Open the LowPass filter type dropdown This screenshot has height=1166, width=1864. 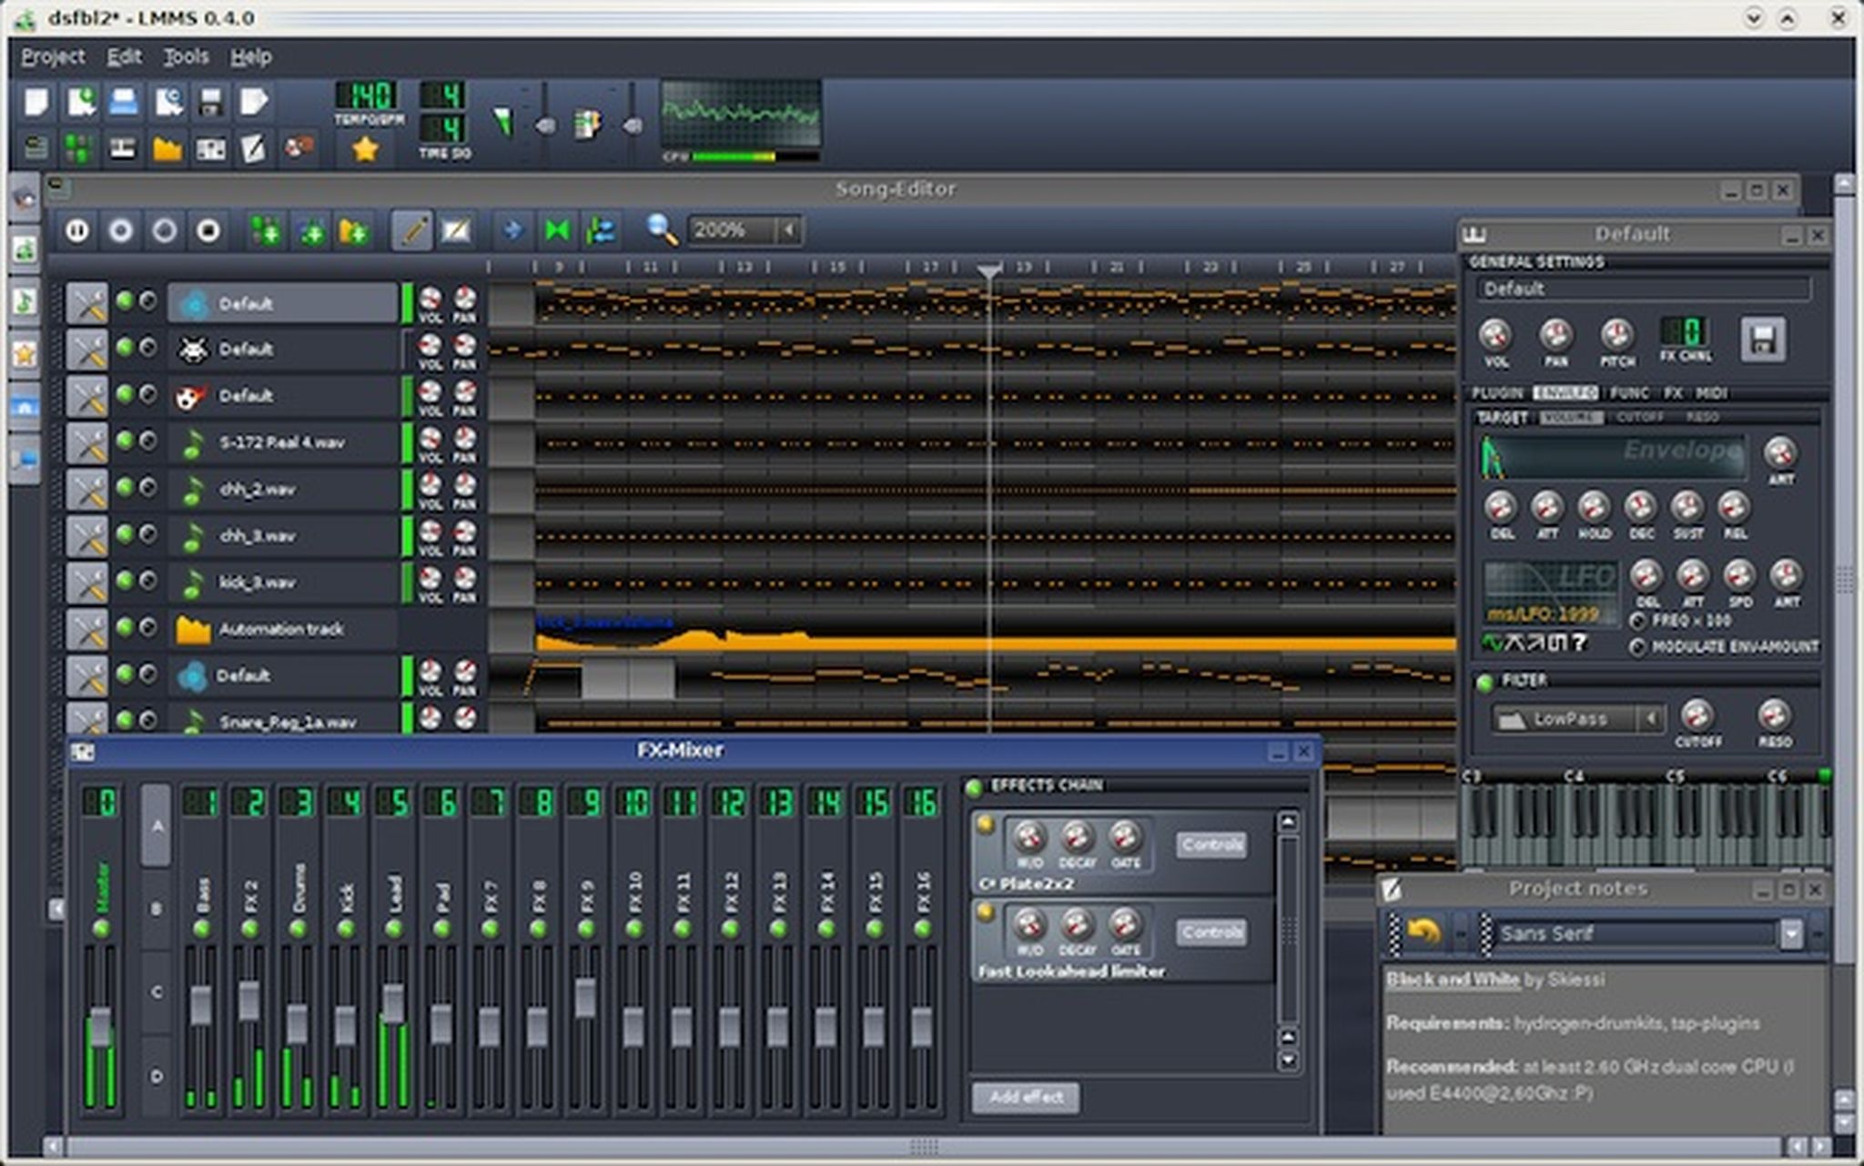coord(1584,719)
